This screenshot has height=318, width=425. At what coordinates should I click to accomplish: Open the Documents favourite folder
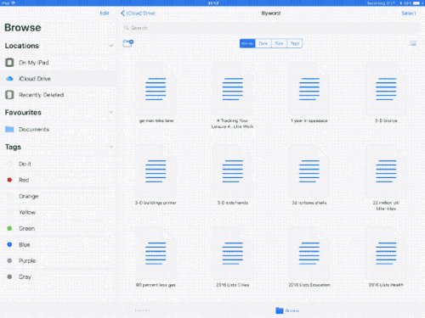point(58,129)
